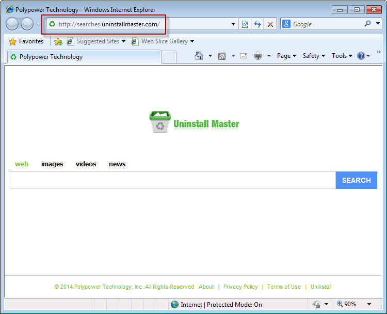The height and width of the screenshot is (314, 387).
Task: Click the magnifier search icon
Action: [x=367, y=24]
